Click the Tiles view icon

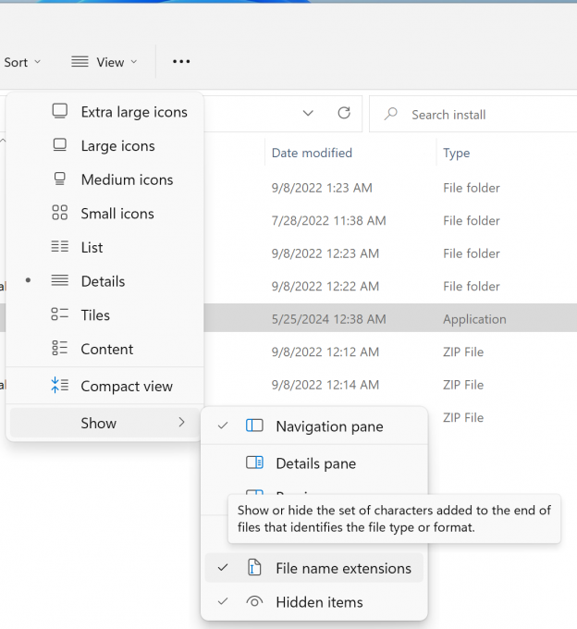click(60, 314)
